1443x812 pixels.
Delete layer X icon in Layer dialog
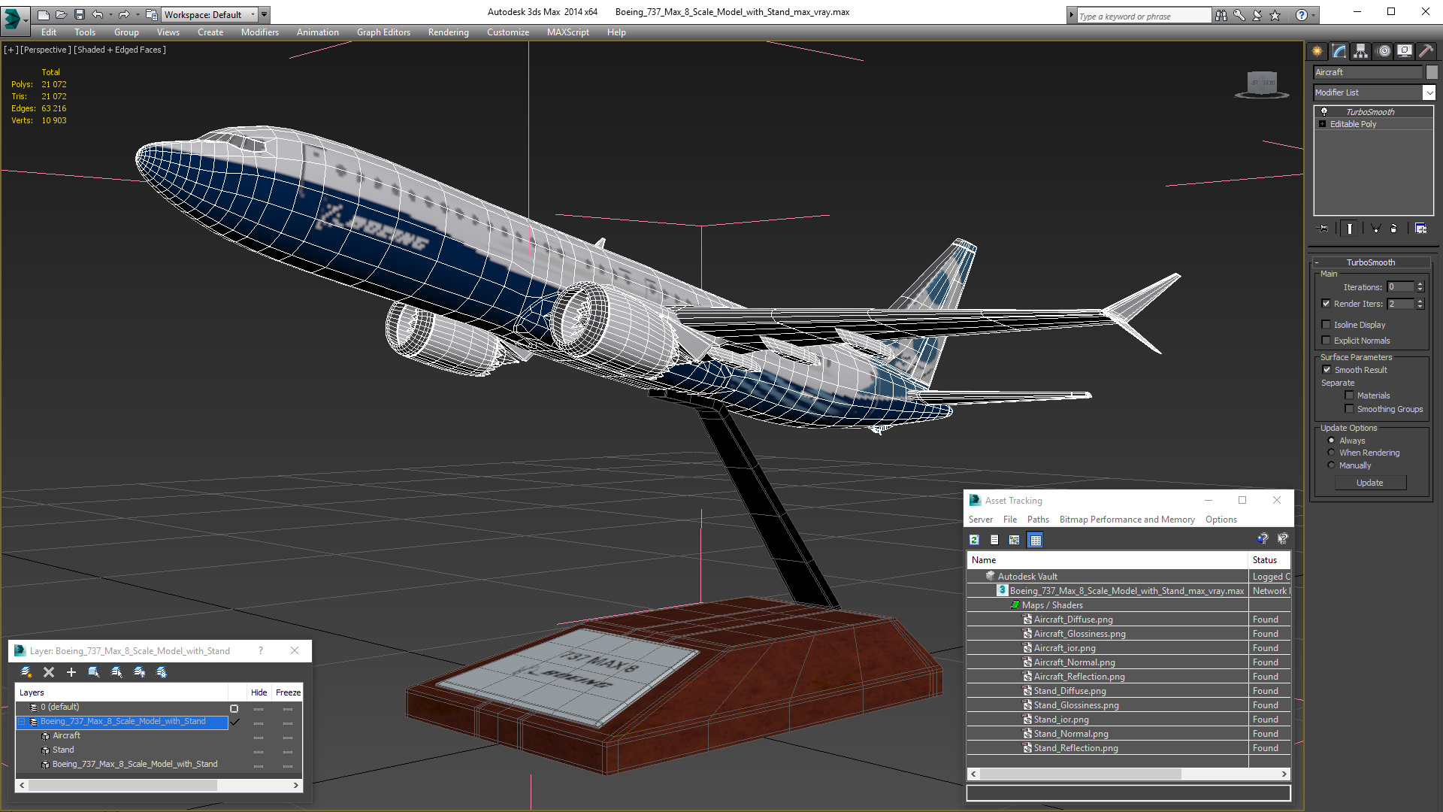point(49,672)
